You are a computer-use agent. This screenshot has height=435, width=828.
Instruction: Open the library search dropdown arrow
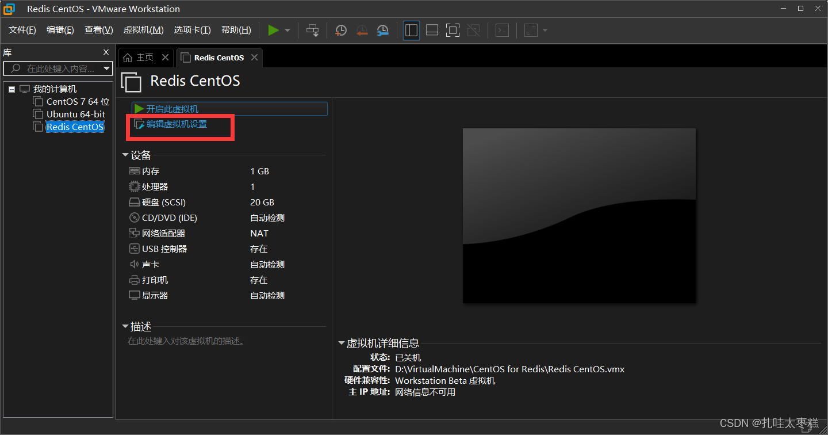coord(106,69)
